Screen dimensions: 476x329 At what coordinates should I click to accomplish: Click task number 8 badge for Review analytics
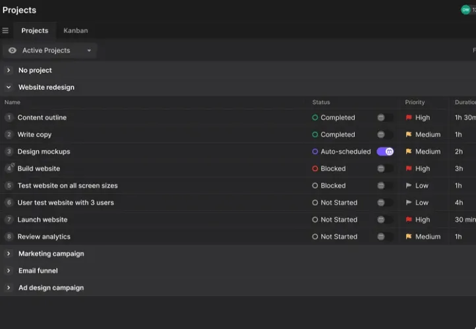pyautogui.click(x=9, y=237)
